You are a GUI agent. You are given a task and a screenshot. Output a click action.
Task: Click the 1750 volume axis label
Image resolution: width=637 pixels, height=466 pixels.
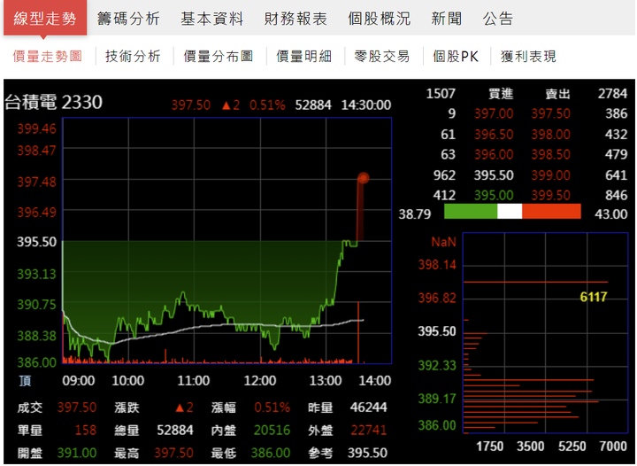pyautogui.click(x=489, y=447)
